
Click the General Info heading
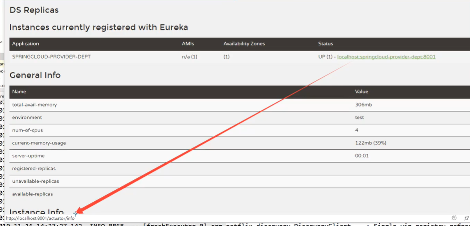coord(35,75)
